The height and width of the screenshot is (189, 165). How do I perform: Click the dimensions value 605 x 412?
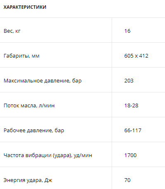coord(136,56)
